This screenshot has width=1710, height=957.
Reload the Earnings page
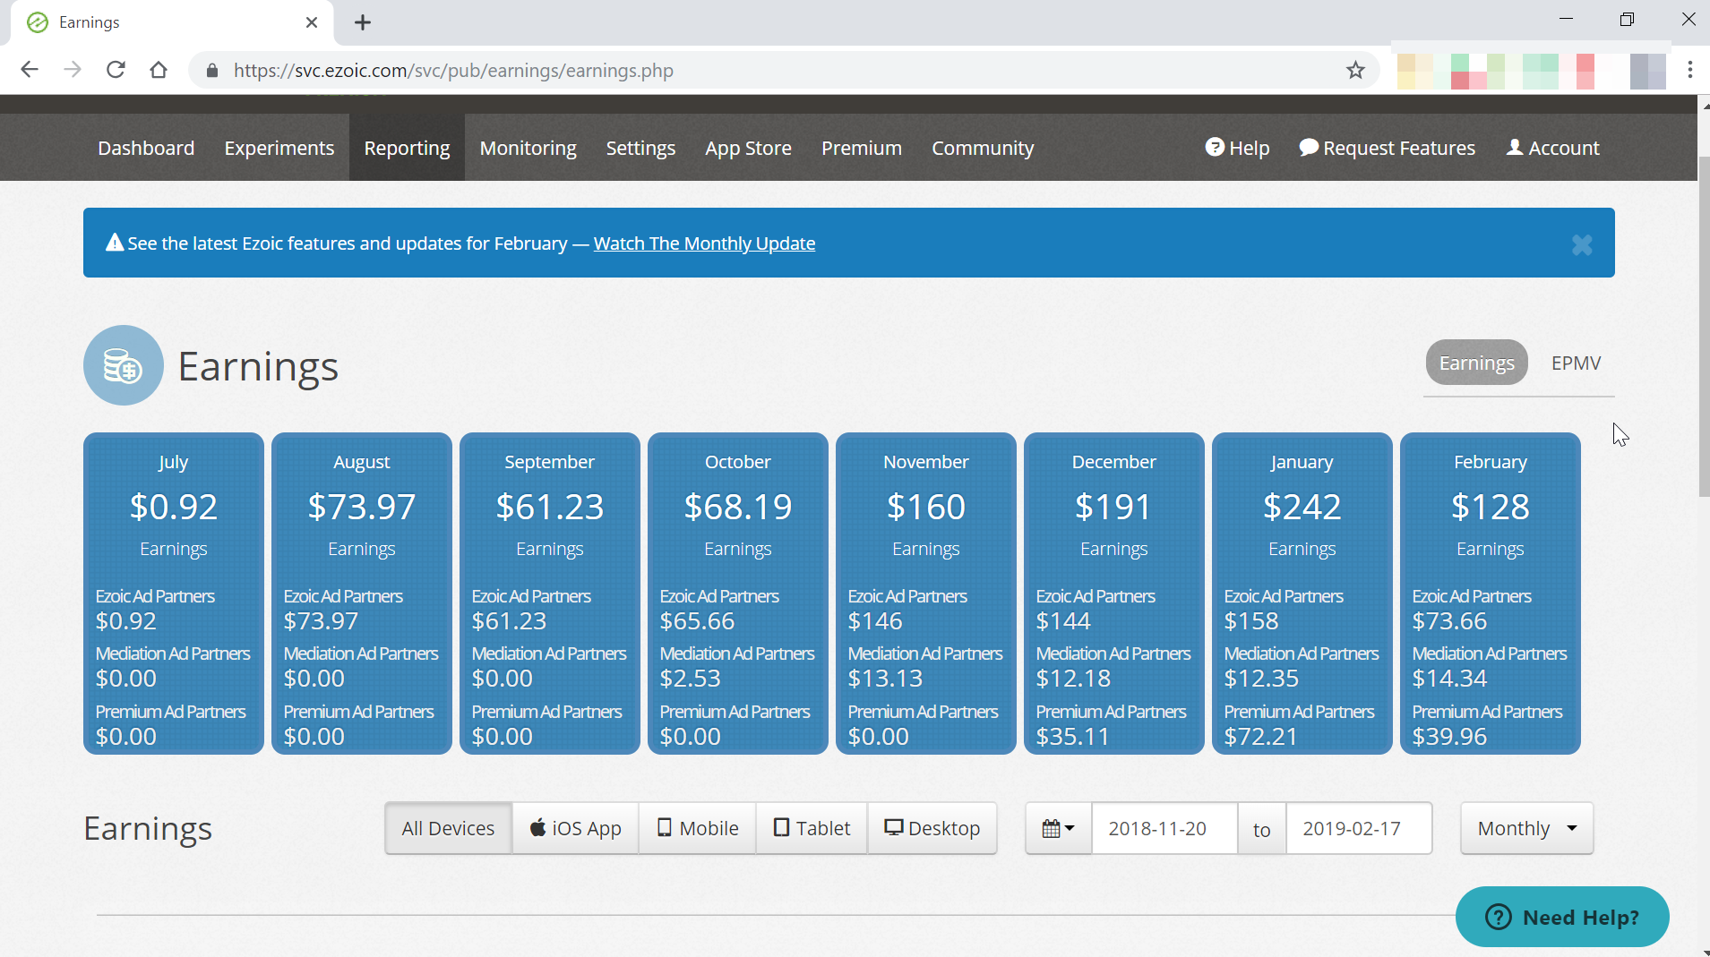pyautogui.click(x=116, y=70)
